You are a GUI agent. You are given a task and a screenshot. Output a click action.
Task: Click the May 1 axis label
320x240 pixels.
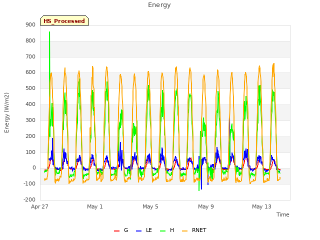click(x=95, y=206)
